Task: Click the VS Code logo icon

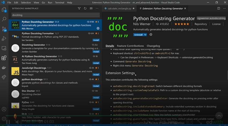Action: coord(3,2)
